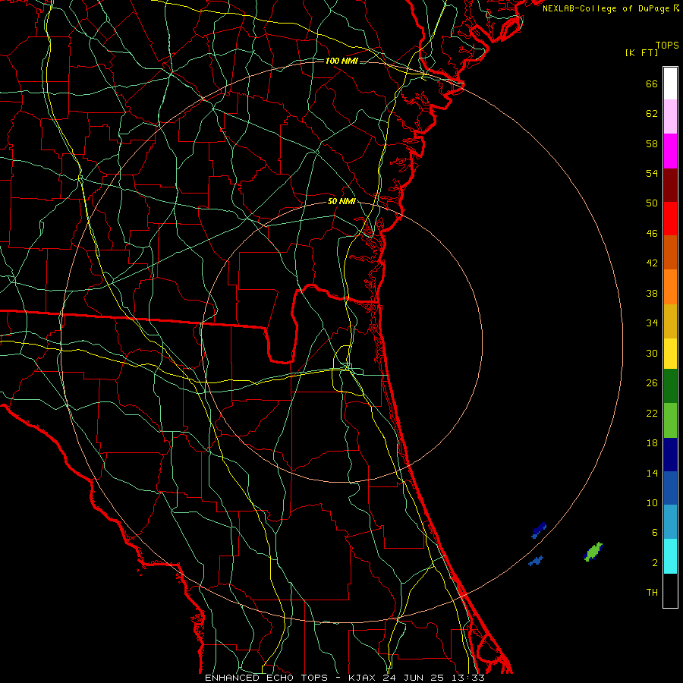Click the 100 NMI range ring label

pyautogui.click(x=341, y=61)
